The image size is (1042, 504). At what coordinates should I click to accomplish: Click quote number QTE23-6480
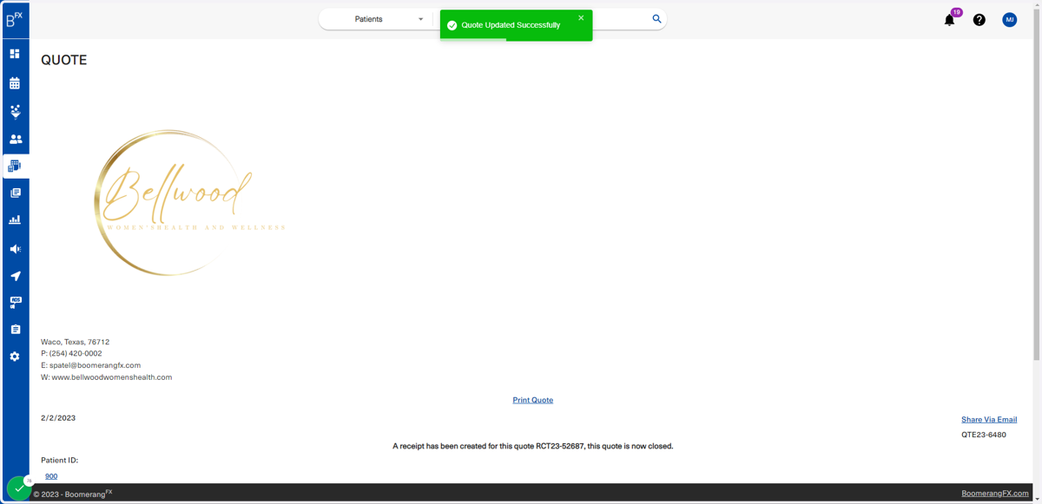[x=984, y=435]
